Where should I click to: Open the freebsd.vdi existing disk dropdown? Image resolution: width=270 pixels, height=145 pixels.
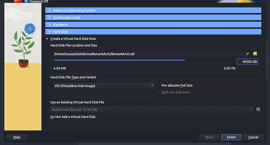pyautogui.click(x=152, y=110)
